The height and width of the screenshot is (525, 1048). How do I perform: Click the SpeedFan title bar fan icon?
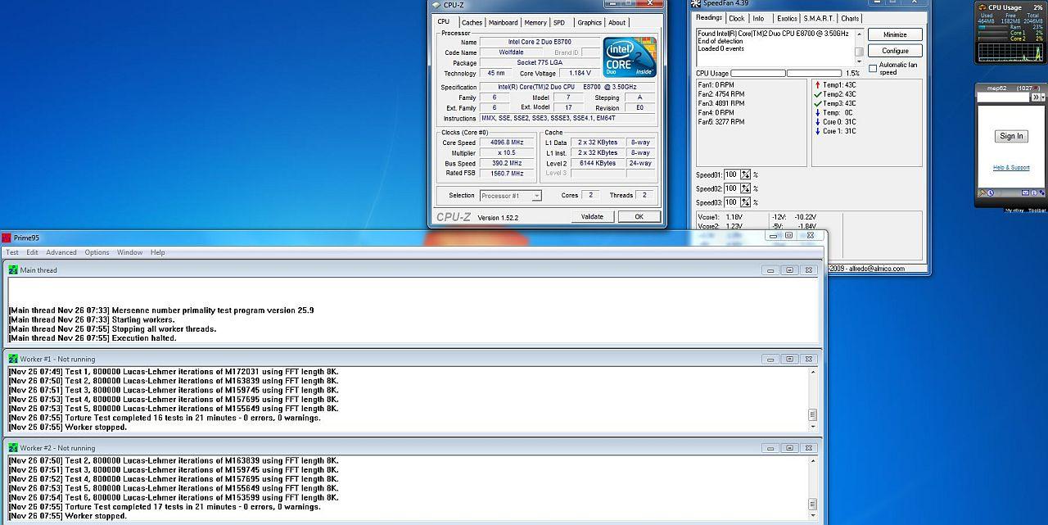(x=695, y=3)
